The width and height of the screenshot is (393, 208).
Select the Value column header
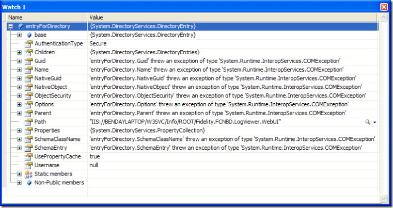coord(232,18)
